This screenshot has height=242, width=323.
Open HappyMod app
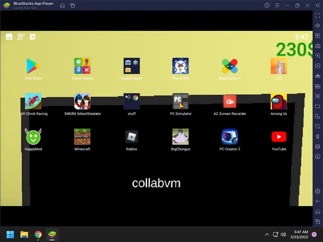coord(33,137)
